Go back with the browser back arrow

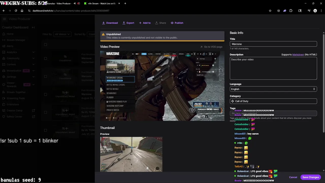click(x=4, y=11)
